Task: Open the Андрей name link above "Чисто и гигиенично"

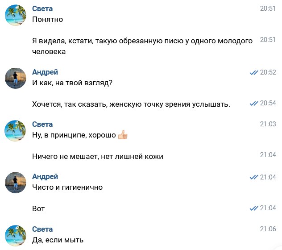Action: click(45, 177)
